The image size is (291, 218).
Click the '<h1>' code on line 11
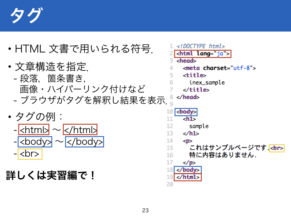tap(189, 119)
